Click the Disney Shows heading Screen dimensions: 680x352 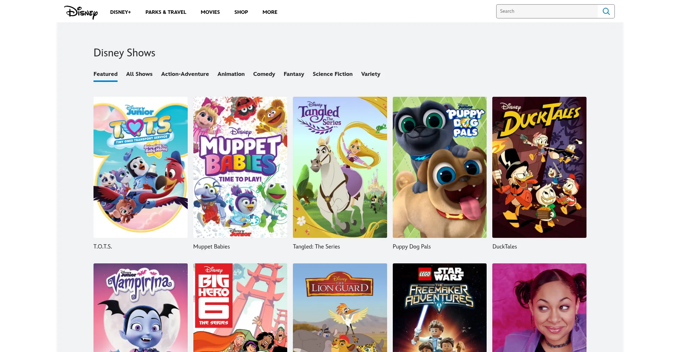click(x=124, y=53)
